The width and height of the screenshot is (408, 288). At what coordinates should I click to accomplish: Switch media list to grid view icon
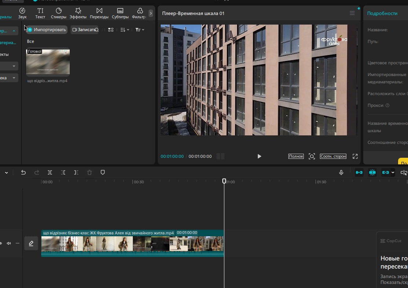(x=111, y=30)
